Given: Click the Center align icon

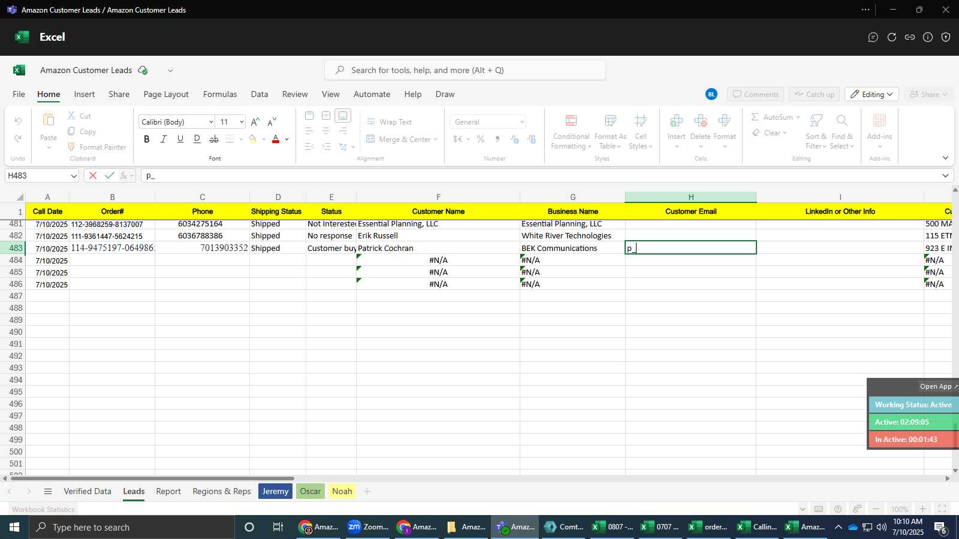Looking at the screenshot, I should [326, 131].
